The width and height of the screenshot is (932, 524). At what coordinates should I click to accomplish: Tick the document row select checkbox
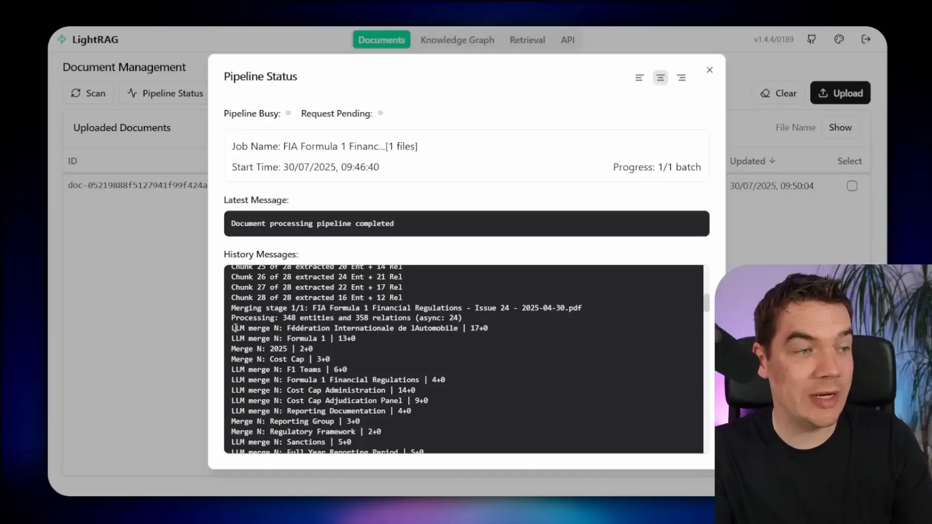tap(852, 186)
